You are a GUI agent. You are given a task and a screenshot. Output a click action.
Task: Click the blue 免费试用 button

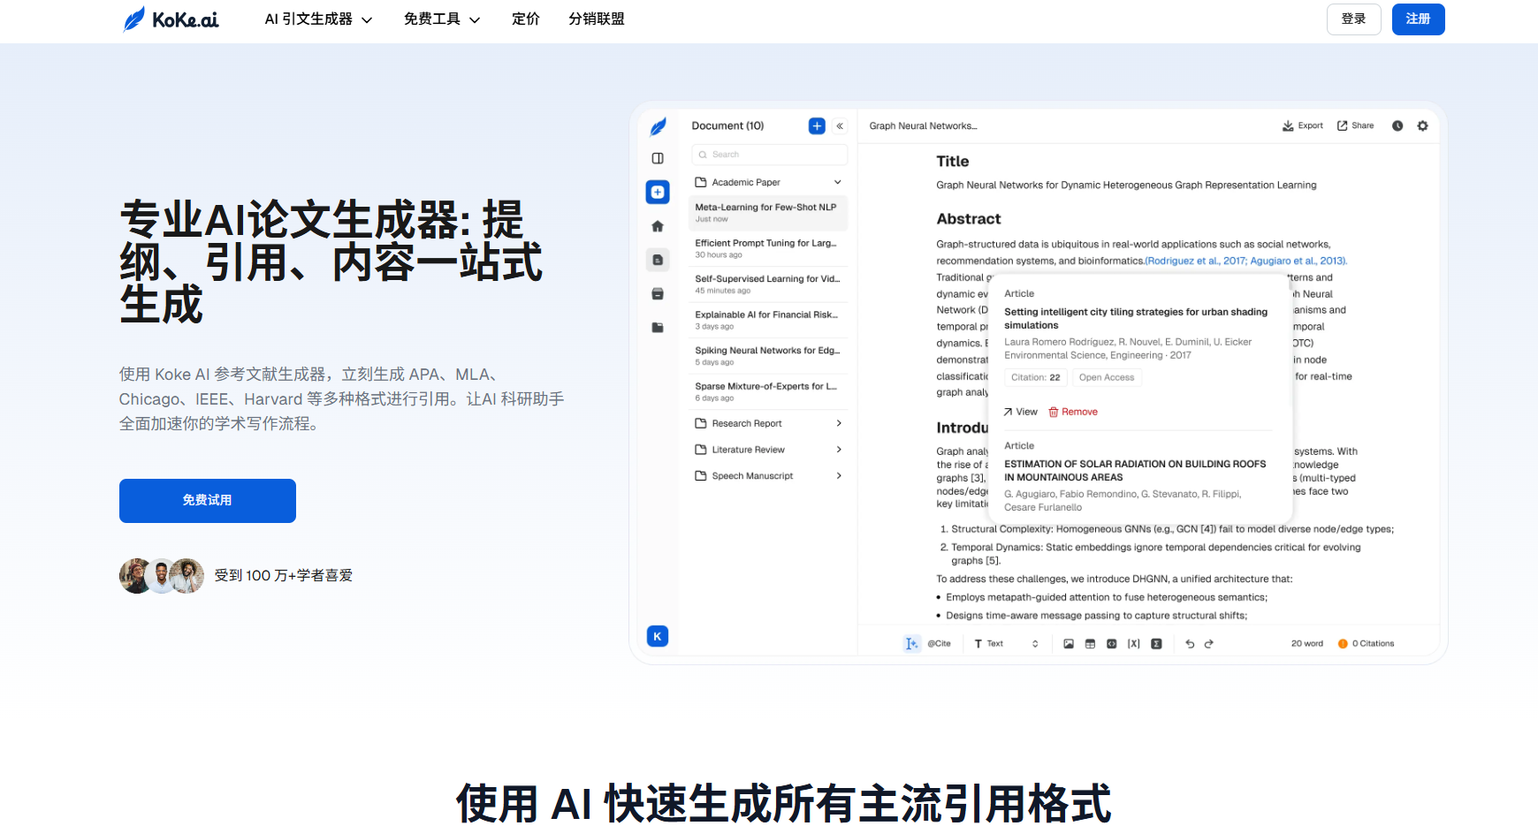208,501
